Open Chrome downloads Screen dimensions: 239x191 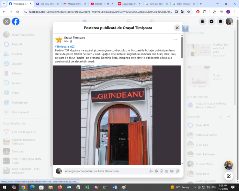(x=215, y=12)
